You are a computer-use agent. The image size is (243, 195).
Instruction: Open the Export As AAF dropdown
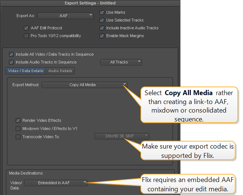tap(66, 16)
